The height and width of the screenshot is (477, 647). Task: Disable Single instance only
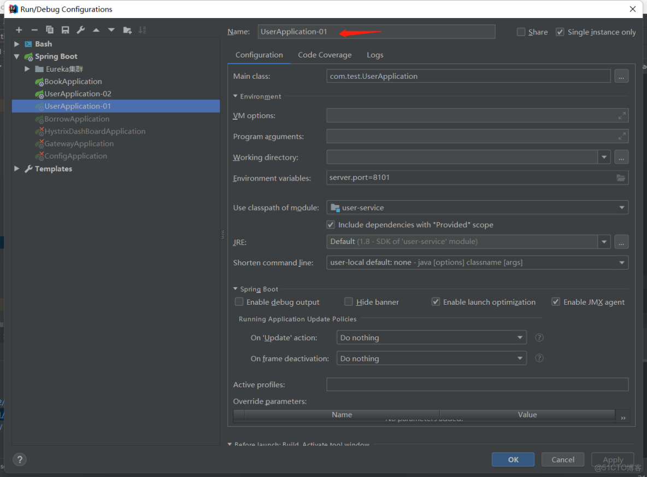click(x=560, y=32)
